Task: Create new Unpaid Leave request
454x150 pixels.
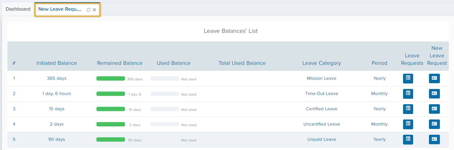Action: pyautogui.click(x=434, y=139)
